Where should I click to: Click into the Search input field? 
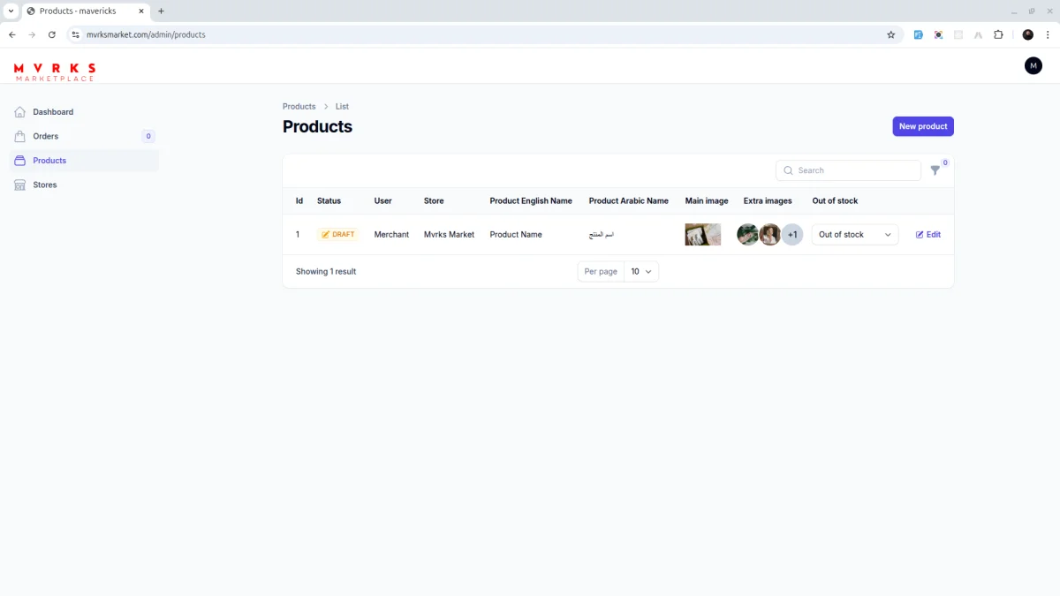(848, 170)
